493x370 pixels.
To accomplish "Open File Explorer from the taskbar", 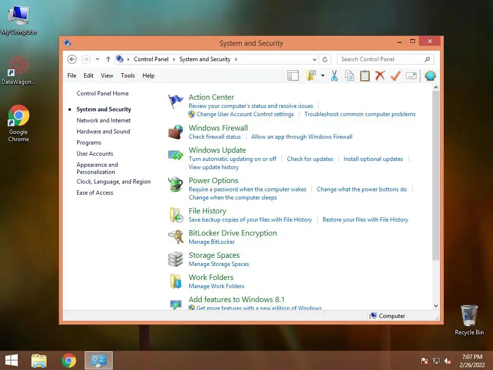I will pyautogui.click(x=39, y=360).
